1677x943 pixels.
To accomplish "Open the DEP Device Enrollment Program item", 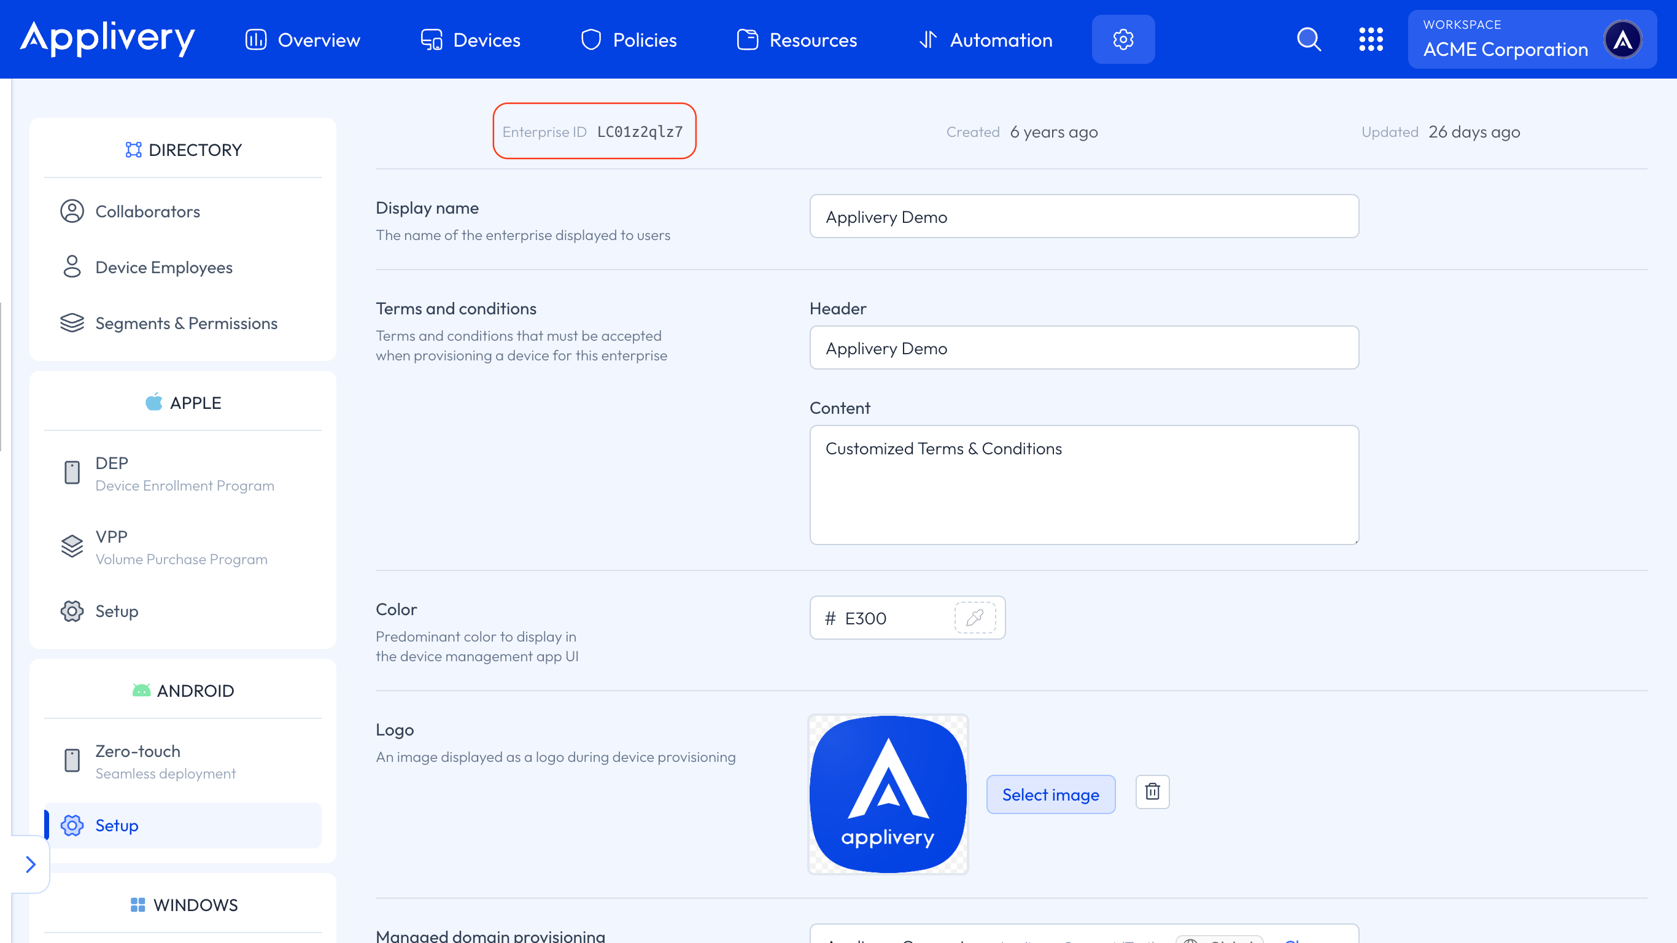I will (184, 473).
